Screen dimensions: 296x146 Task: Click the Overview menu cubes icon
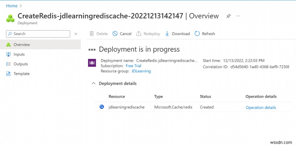coord(8,45)
